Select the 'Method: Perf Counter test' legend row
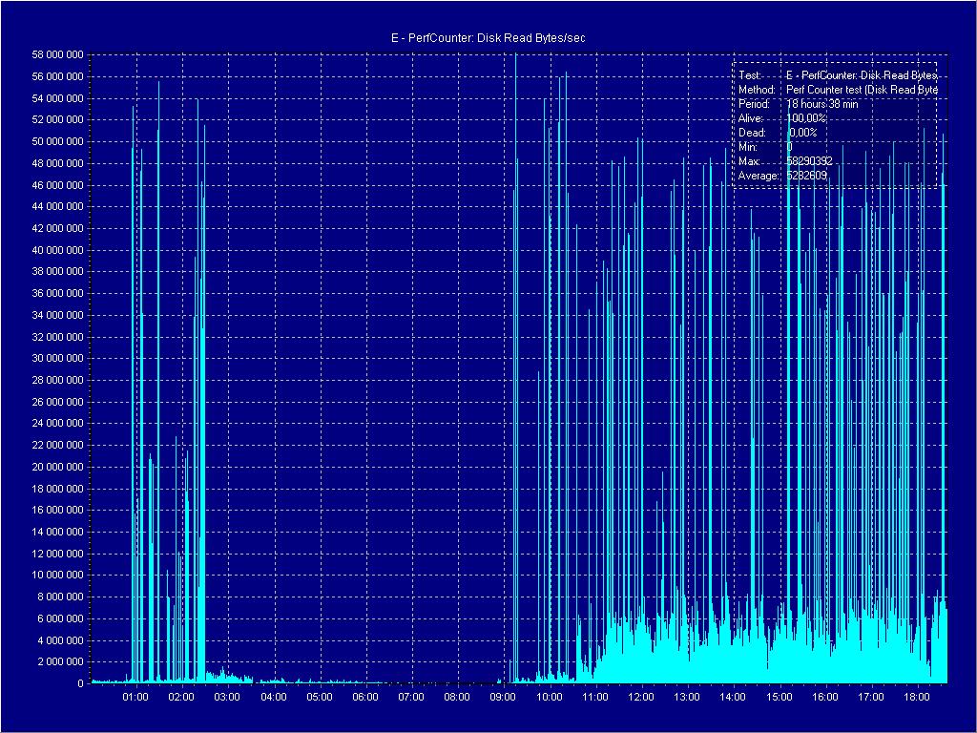The height and width of the screenshot is (733, 977). coord(838,90)
